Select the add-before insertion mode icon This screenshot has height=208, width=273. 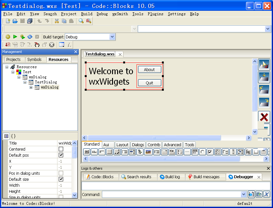pyautogui.click(x=264, y=90)
